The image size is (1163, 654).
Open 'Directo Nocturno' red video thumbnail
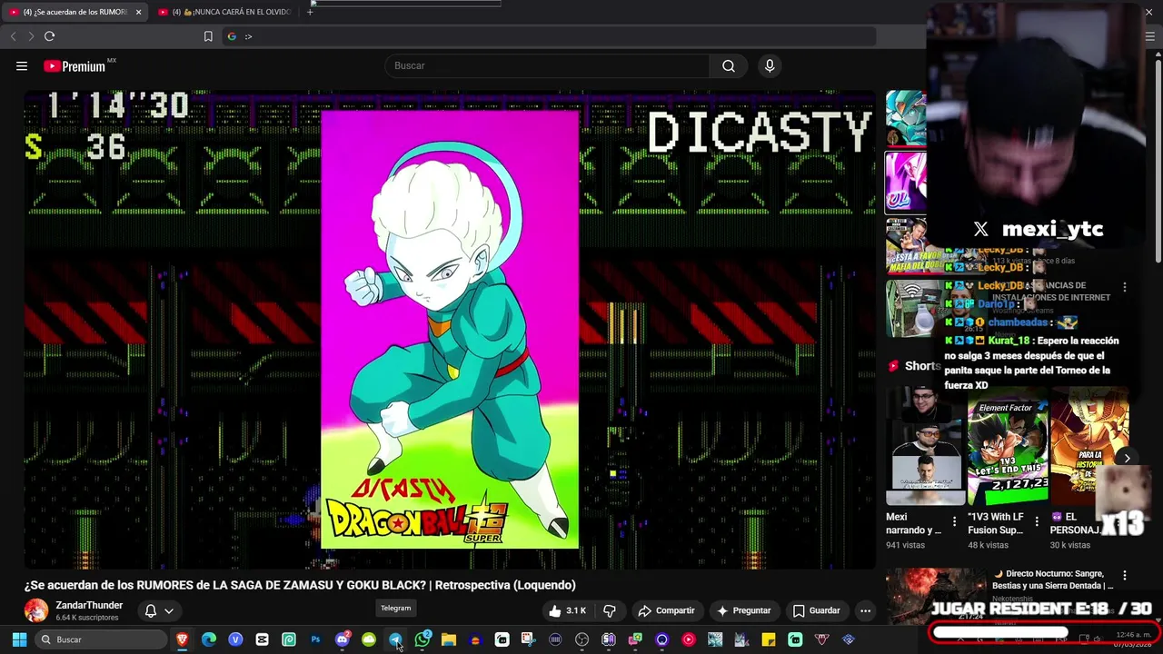click(x=936, y=596)
